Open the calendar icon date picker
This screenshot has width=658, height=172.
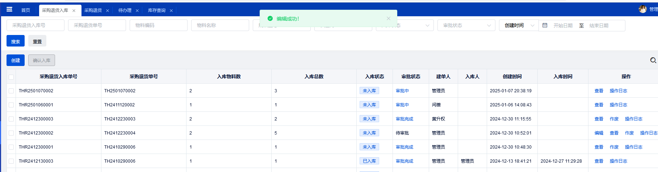click(x=545, y=25)
